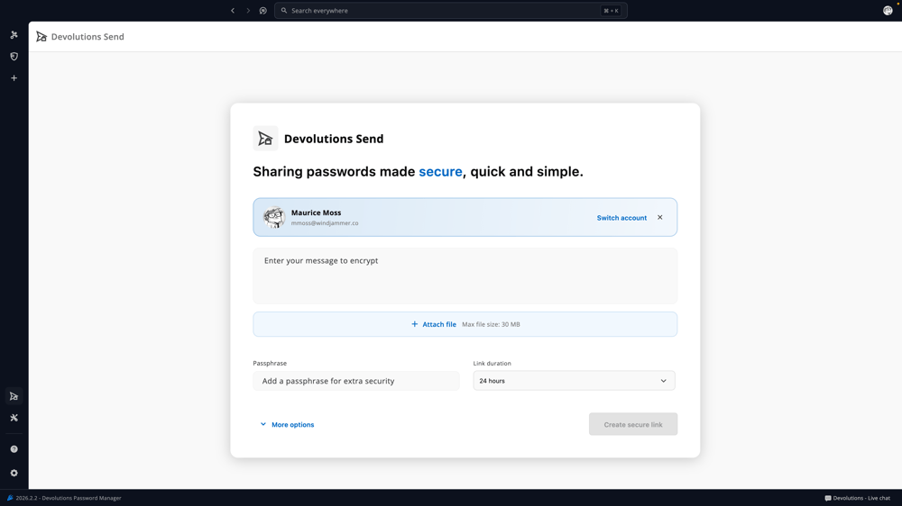
Task: Open the history icon beside search
Action: (x=262, y=10)
